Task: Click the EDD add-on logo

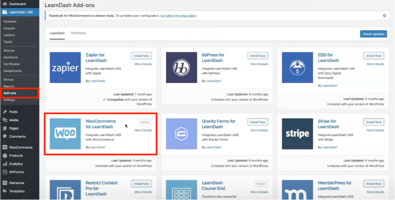Action: coord(297,67)
